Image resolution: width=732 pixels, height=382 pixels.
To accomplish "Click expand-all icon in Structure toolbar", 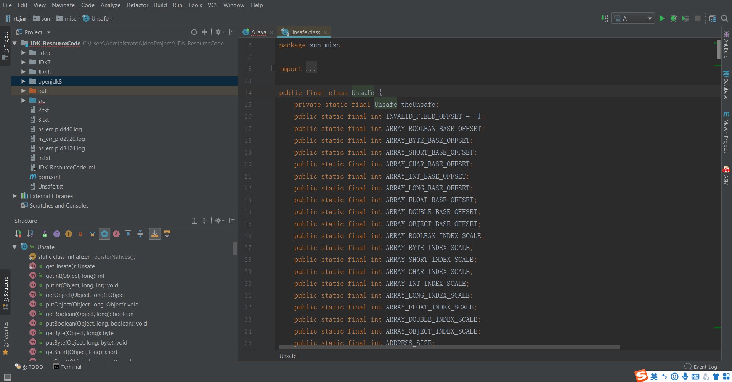I will pyautogui.click(x=128, y=234).
